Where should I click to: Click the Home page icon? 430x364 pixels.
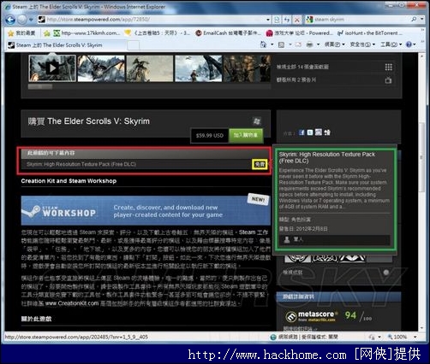[263, 44]
